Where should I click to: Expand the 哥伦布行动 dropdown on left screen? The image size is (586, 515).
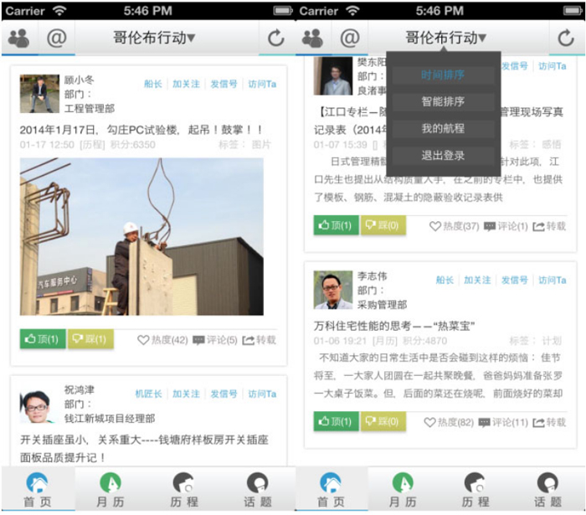(x=154, y=39)
